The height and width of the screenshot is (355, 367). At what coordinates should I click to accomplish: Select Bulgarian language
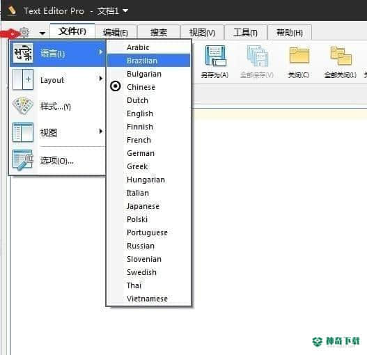[x=148, y=74]
